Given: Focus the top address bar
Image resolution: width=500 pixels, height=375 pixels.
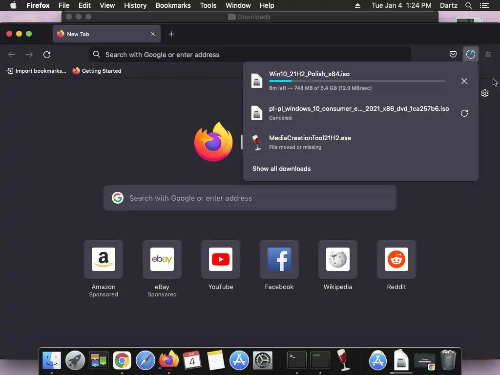Looking at the screenshot, I should coord(250,55).
